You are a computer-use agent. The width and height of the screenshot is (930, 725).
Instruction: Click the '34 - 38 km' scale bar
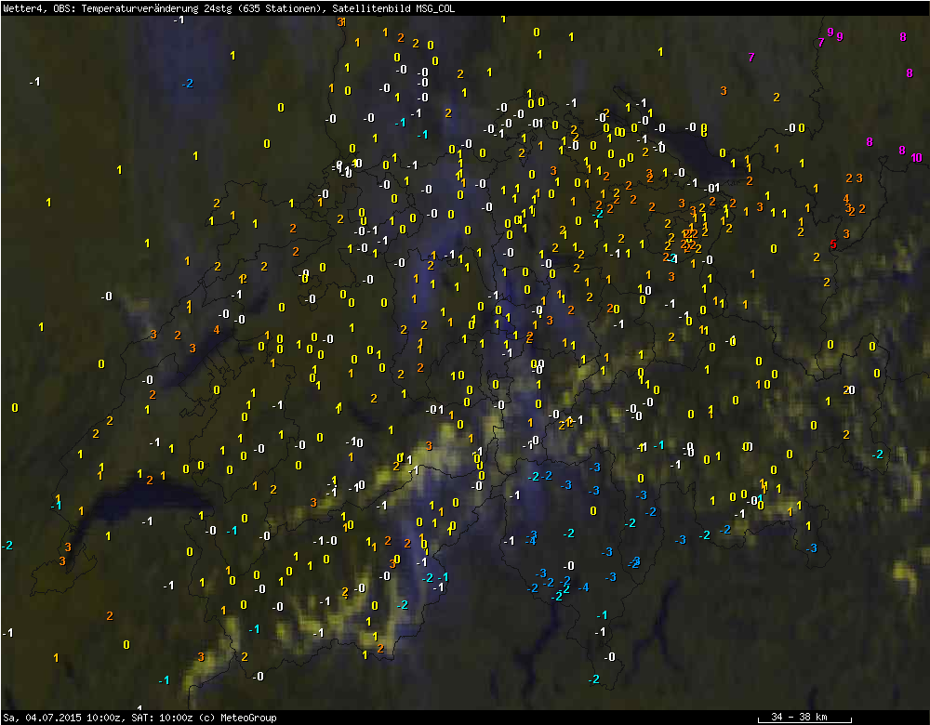point(804,718)
